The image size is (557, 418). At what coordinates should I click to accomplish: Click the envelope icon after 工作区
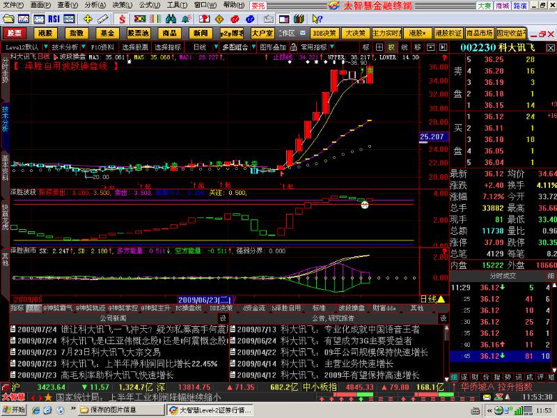click(303, 33)
